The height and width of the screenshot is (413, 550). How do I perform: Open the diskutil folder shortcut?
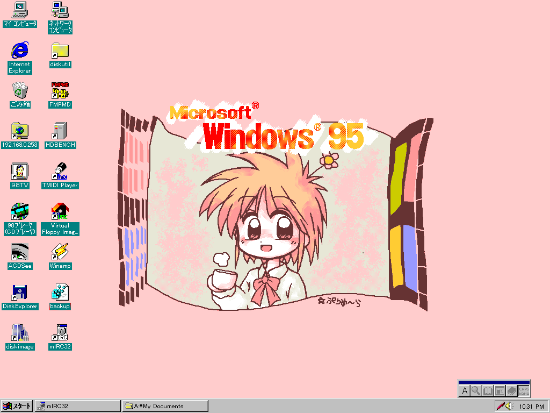point(60,51)
